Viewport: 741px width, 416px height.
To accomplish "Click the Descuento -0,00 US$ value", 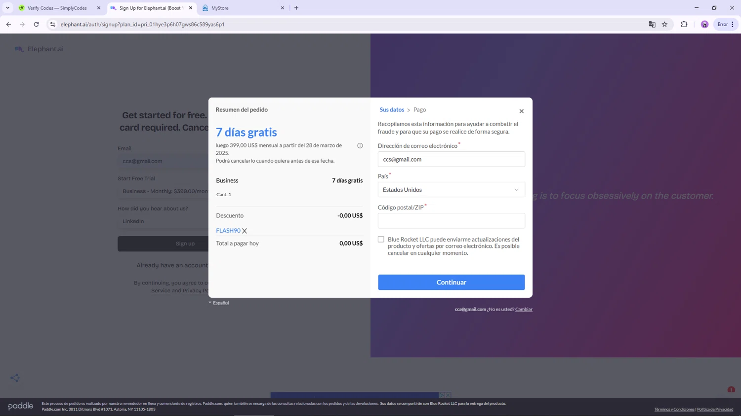I will 350,216.
